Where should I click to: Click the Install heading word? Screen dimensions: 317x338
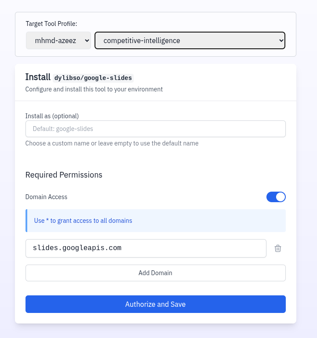pyautogui.click(x=38, y=77)
